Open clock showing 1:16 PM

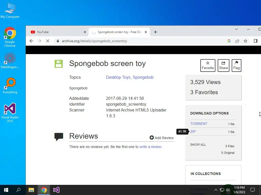coord(239,190)
